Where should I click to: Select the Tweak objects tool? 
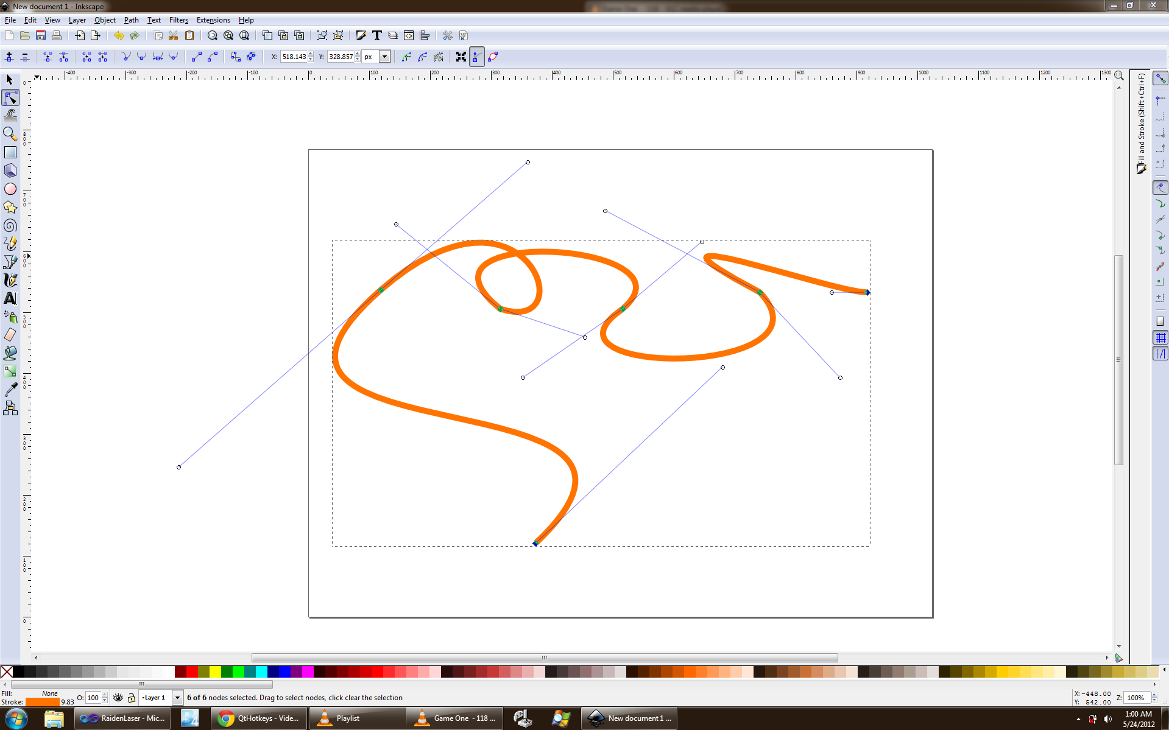10,116
